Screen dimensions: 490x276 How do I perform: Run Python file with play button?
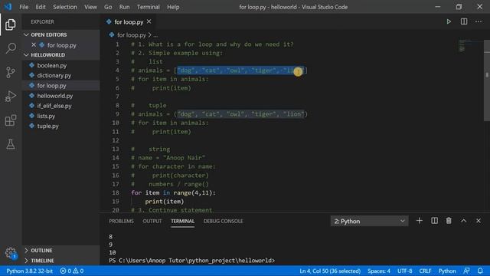pyautogui.click(x=449, y=21)
